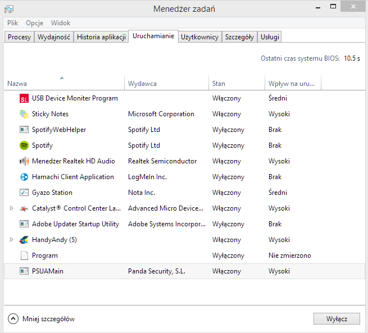The width and height of the screenshot is (368, 333).
Task: Click the Advanced Micro Device... publisher cell
Action: [165, 208]
